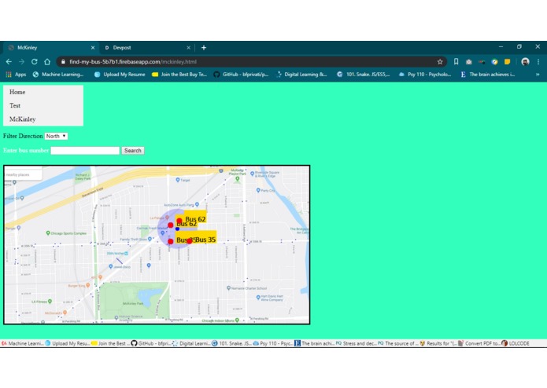
Task: Click the LA Fitness map pin
Action: coord(50,302)
